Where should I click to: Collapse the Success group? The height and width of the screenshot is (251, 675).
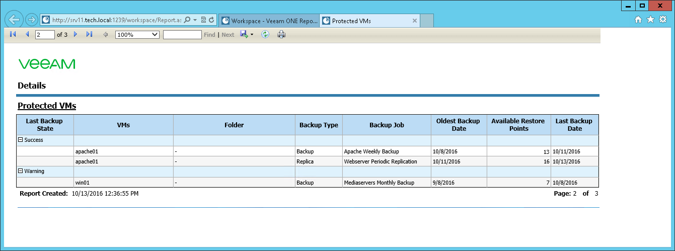pos(21,140)
